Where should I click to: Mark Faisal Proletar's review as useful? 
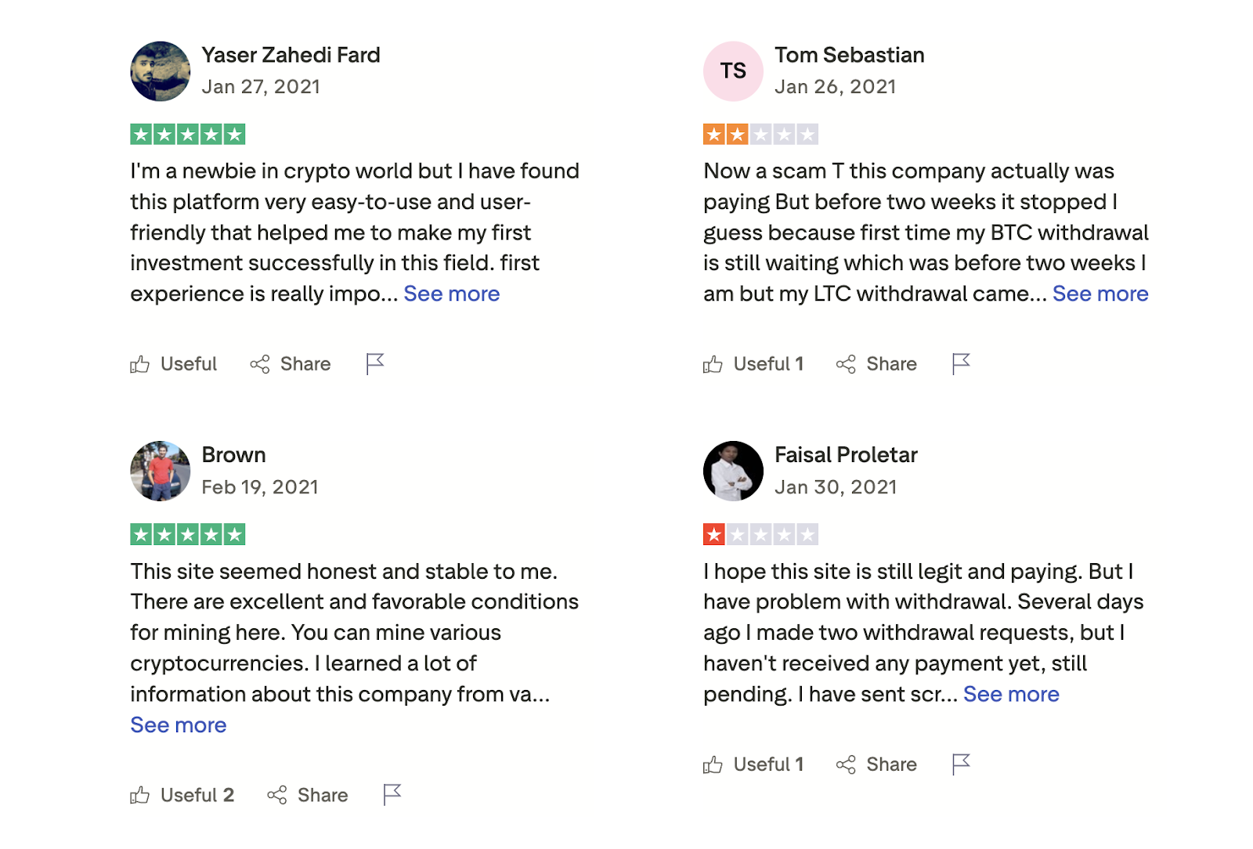753,764
